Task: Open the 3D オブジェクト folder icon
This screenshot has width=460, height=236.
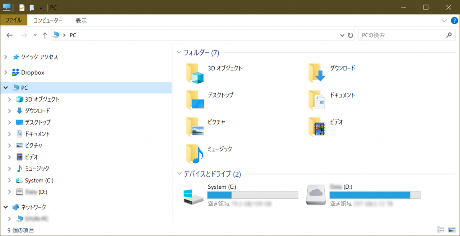Action: click(195, 73)
